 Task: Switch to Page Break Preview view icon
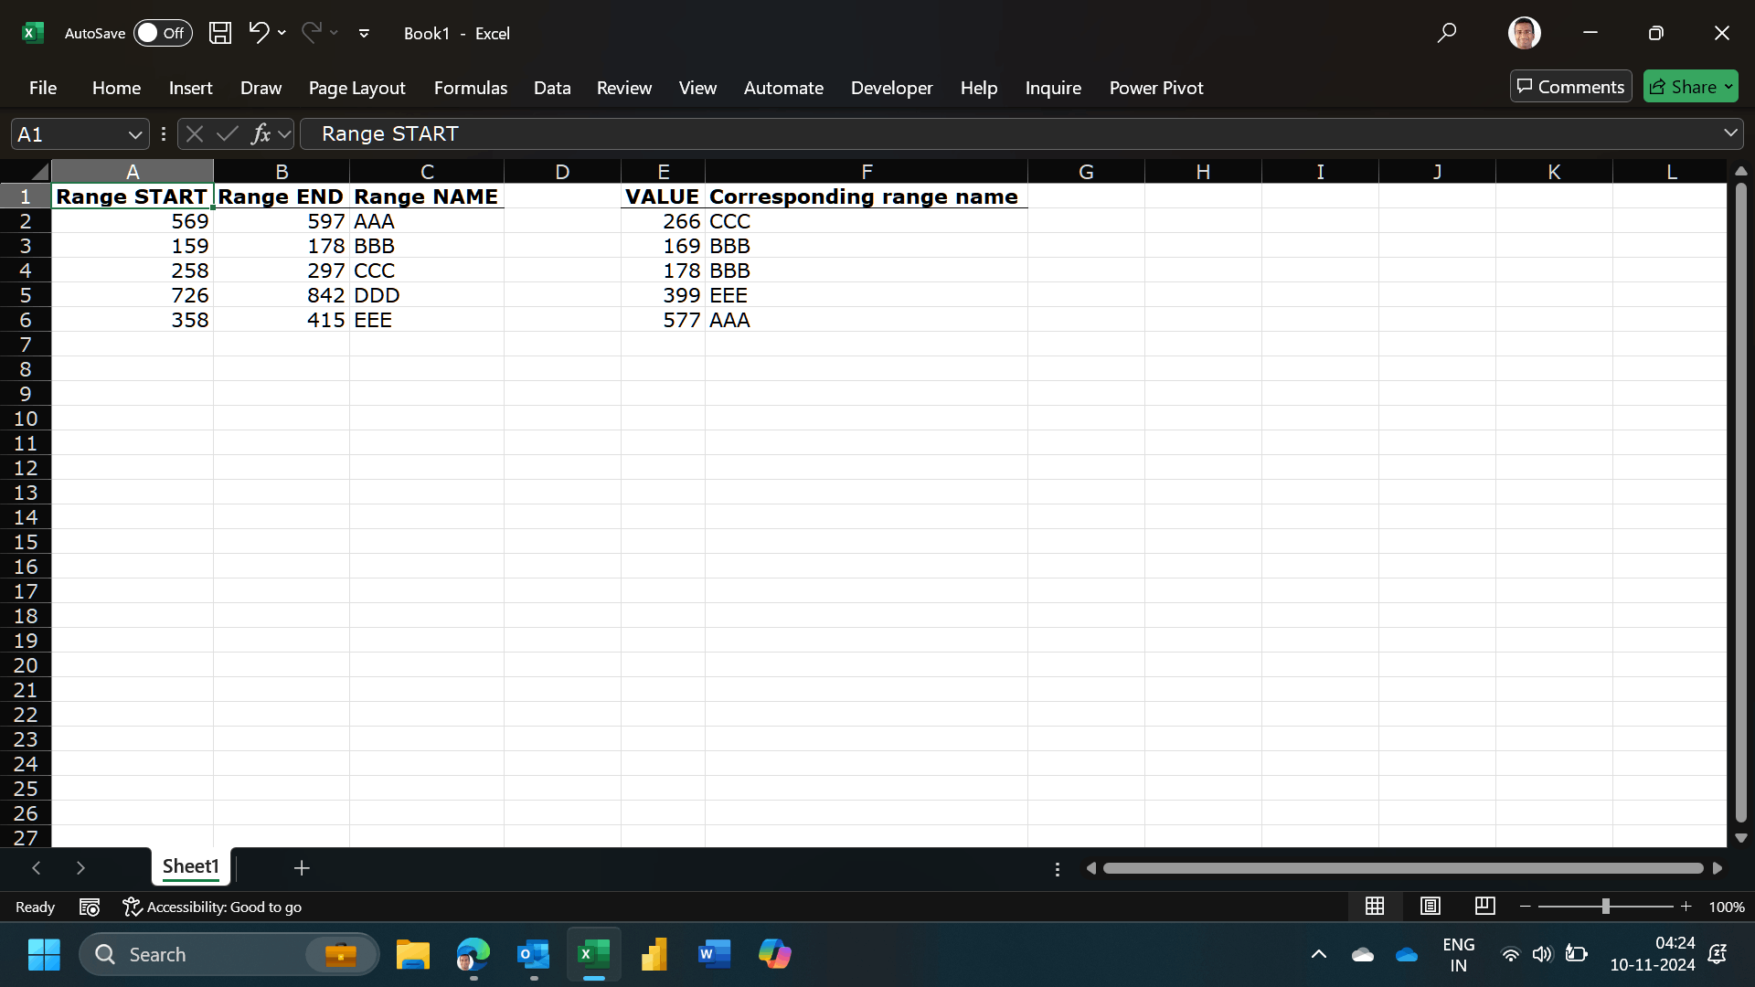tap(1485, 906)
